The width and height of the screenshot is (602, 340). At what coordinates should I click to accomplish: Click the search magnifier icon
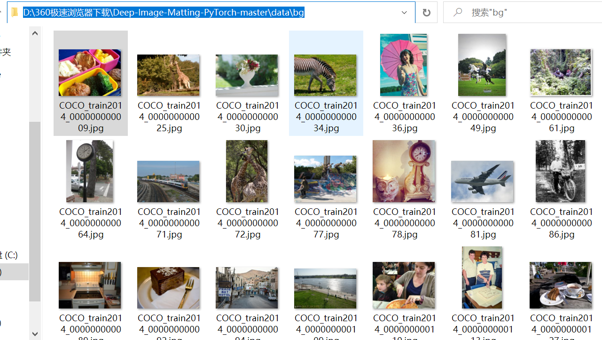coord(457,12)
